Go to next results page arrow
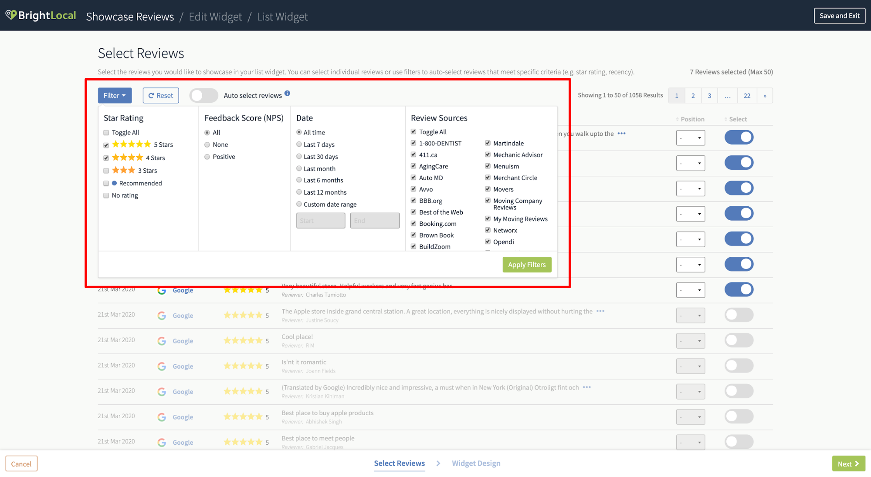The height and width of the screenshot is (477, 871). 765,96
